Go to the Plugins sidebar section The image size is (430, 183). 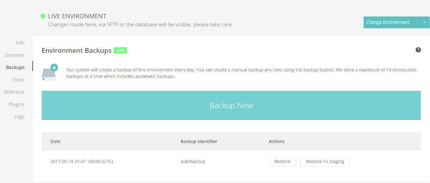pyautogui.click(x=16, y=105)
